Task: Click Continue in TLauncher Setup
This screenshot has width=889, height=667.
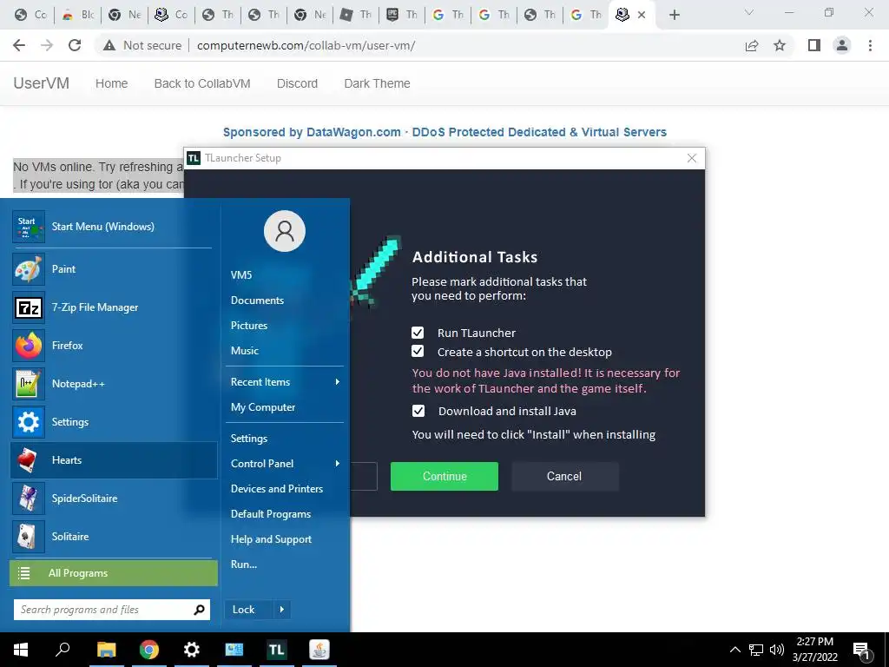Action: pyautogui.click(x=444, y=477)
